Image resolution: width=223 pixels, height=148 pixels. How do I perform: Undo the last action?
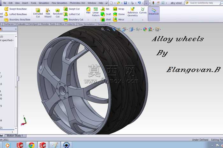pos(139,3)
